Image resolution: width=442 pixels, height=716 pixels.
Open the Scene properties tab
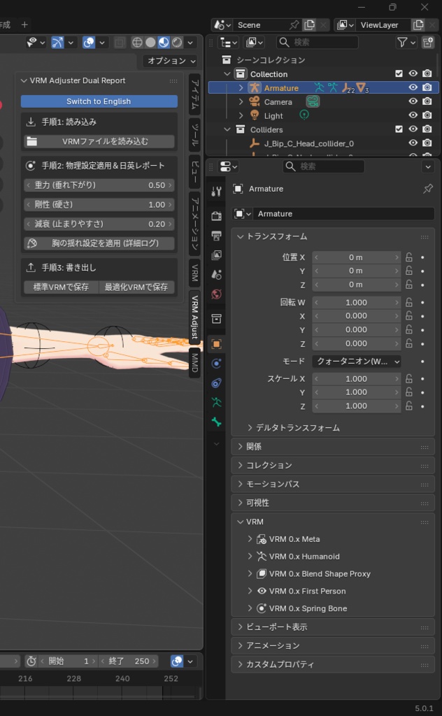coord(216,274)
